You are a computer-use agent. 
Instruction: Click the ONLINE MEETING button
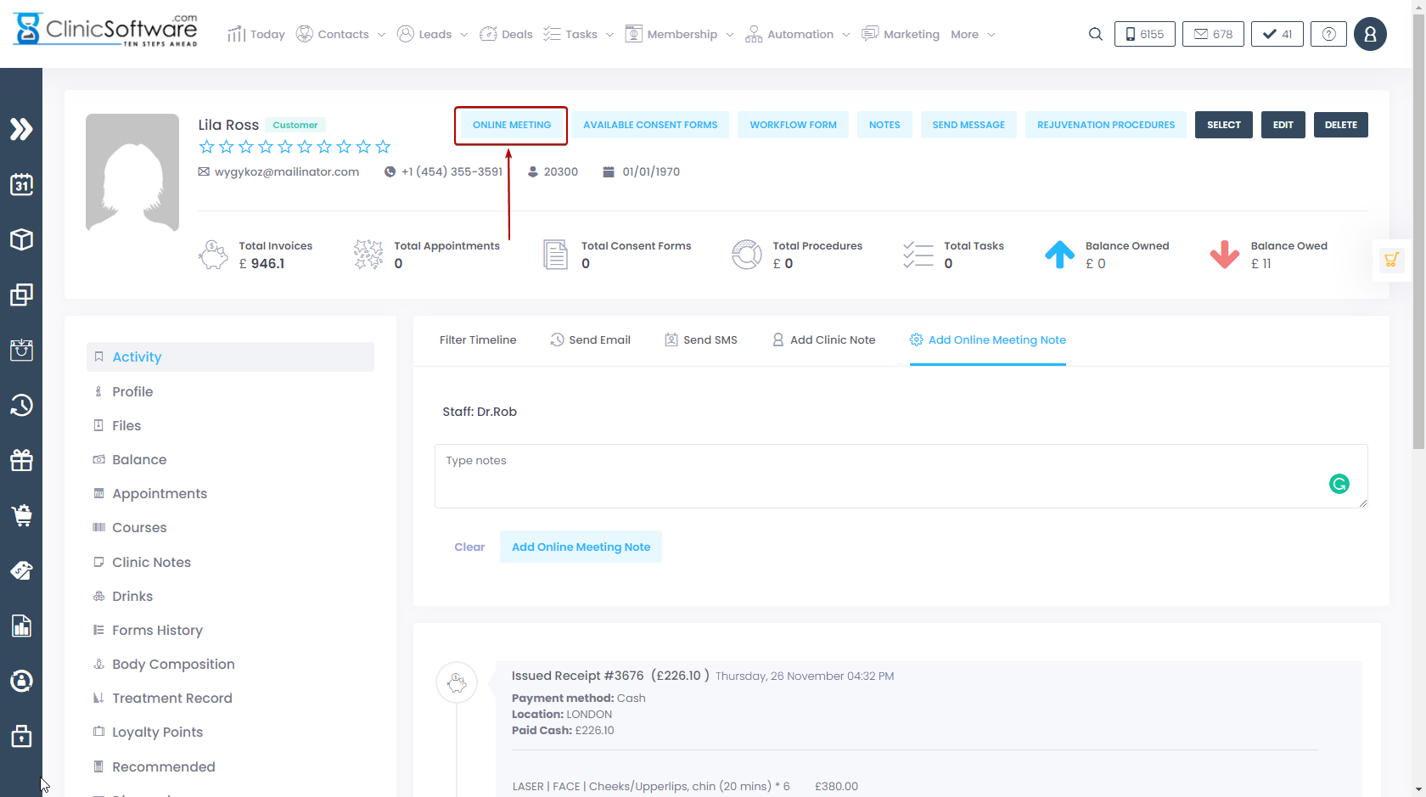(511, 125)
